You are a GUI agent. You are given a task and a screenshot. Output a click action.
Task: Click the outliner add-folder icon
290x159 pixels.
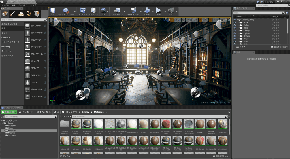(287, 13)
